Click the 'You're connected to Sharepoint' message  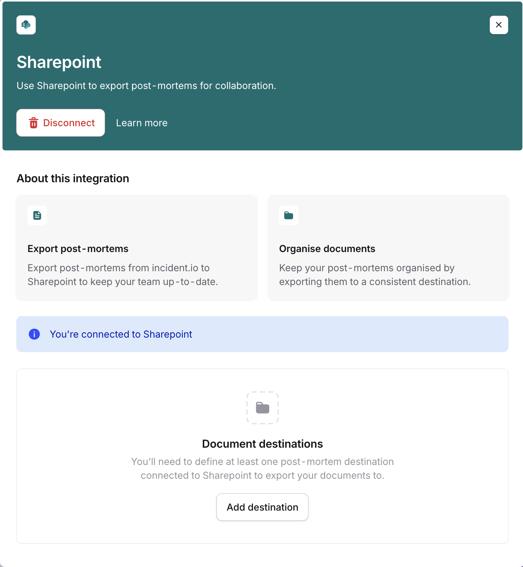pyautogui.click(x=121, y=334)
